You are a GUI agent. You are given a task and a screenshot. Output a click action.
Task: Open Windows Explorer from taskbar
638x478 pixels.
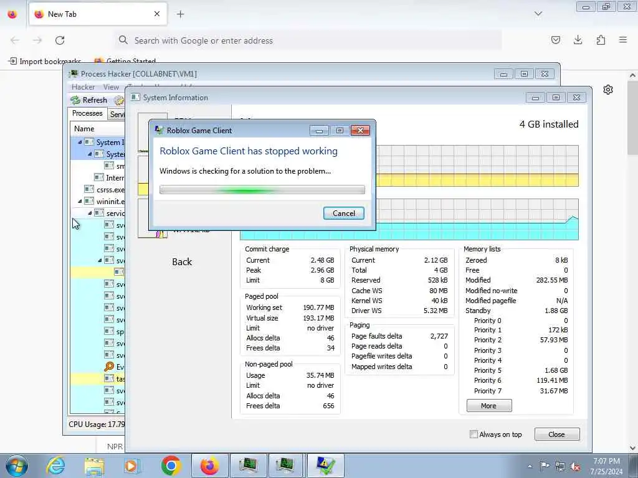(x=94, y=466)
